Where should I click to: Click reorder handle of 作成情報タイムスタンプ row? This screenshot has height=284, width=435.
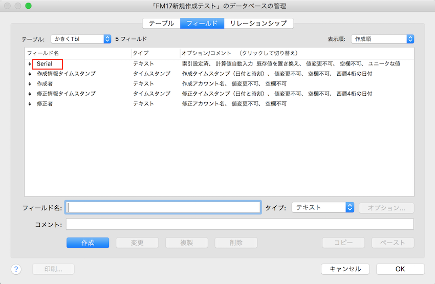tap(30, 74)
